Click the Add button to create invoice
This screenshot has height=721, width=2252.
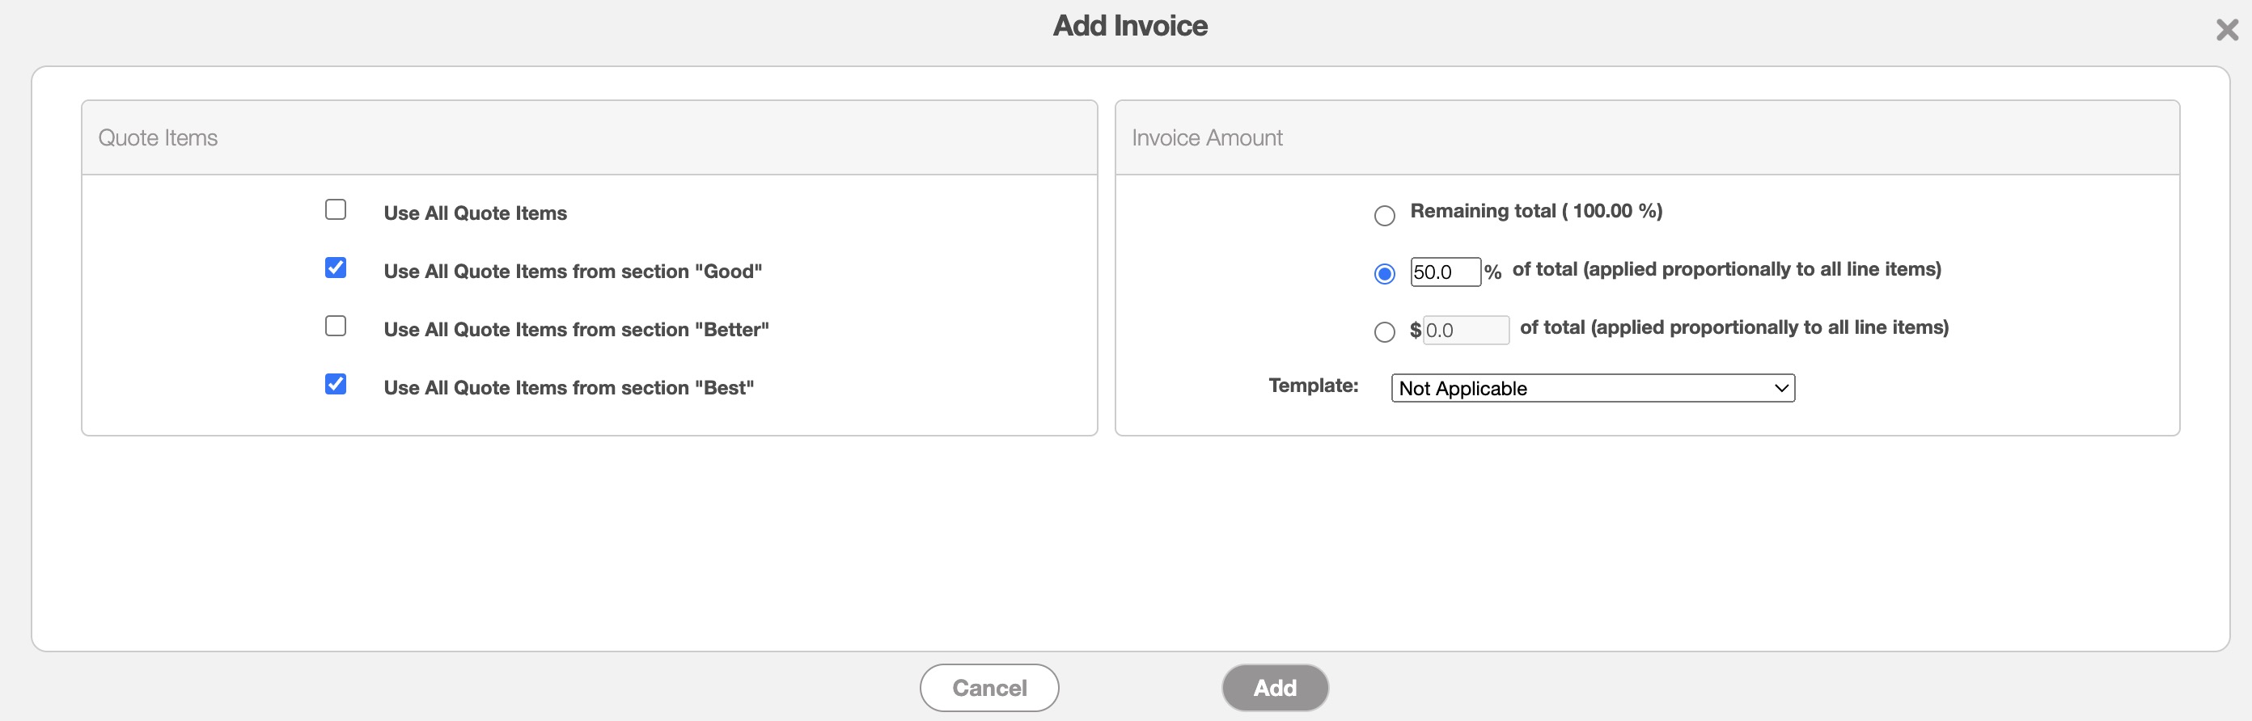point(1275,688)
